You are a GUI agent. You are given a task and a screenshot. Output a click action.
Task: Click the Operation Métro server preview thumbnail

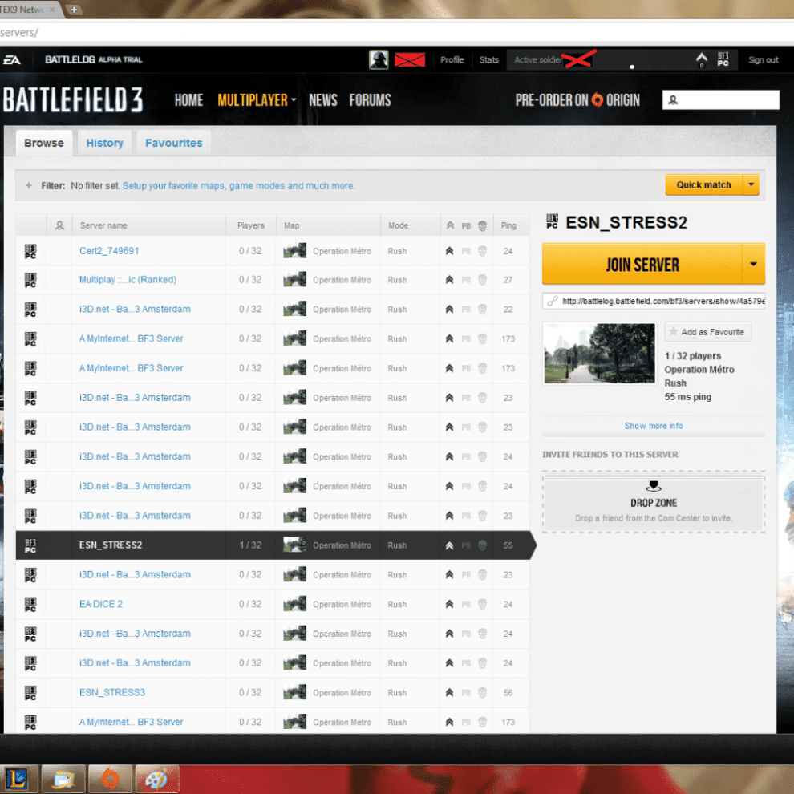(599, 353)
